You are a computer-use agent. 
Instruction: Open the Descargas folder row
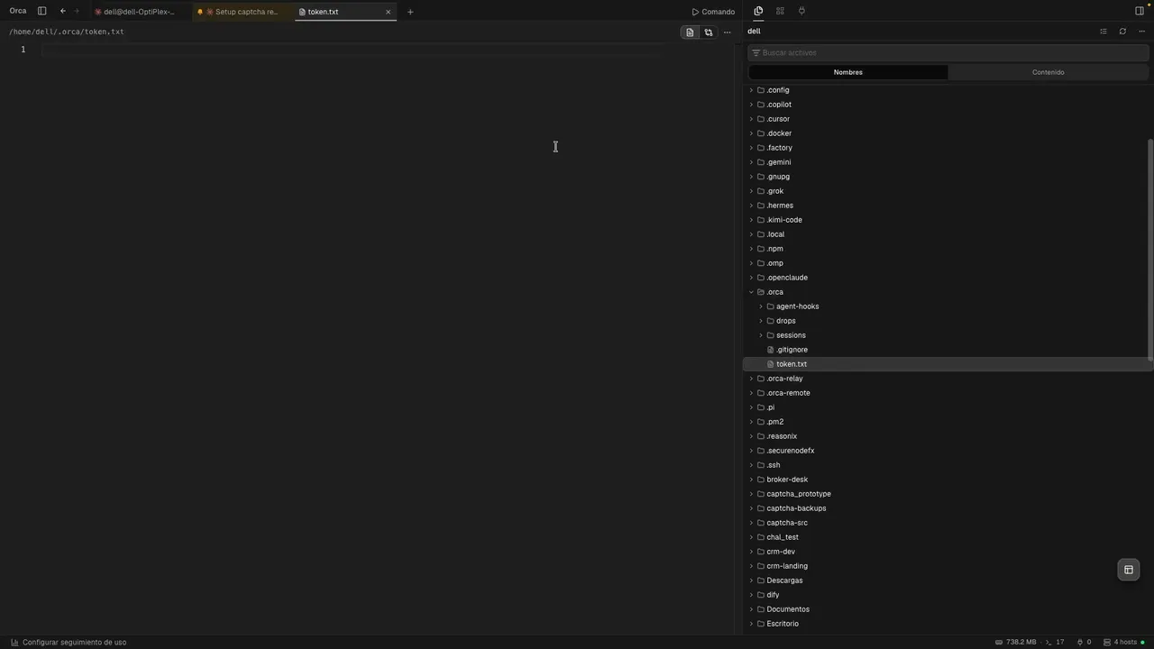click(x=944, y=580)
